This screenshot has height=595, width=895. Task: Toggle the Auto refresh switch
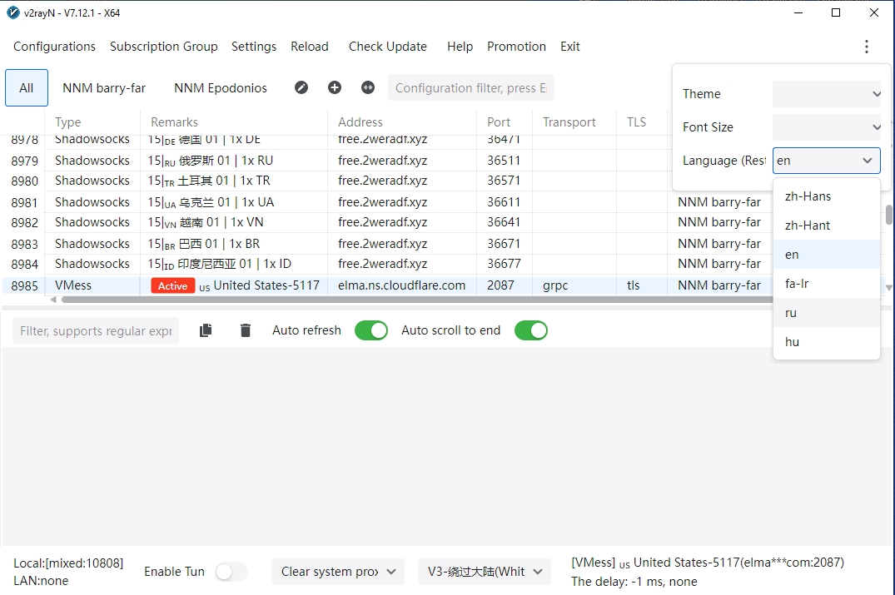click(371, 330)
